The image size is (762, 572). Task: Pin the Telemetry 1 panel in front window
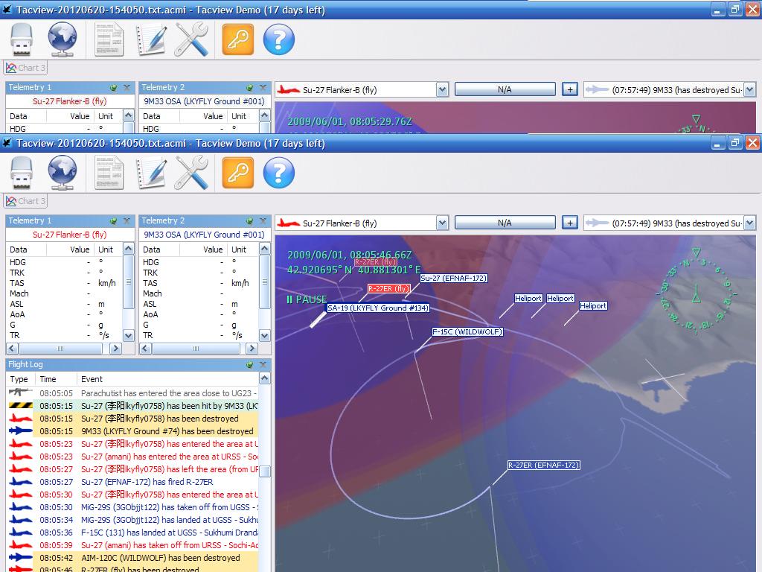point(114,220)
